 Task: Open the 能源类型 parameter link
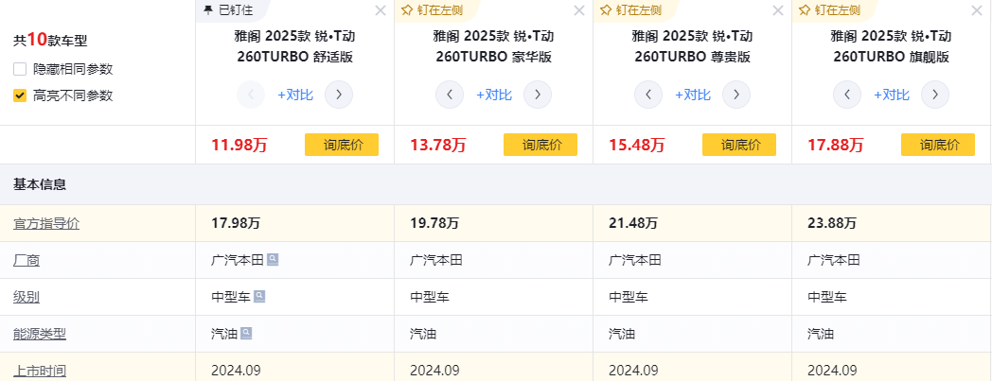click(40, 334)
